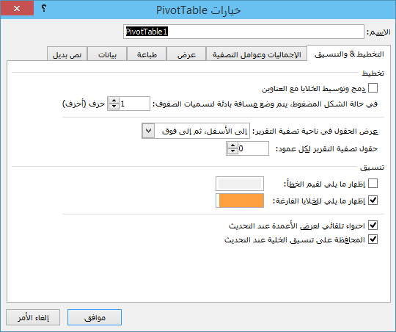This screenshot has width=396, height=332.
Task: Switch to the طباعة (Print) tab
Action: coord(147,54)
